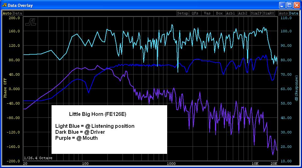Viewport: 302px width, 168px height.
Task: Click the 1000 frequency axis label
Action: click(x=171, y=164)
